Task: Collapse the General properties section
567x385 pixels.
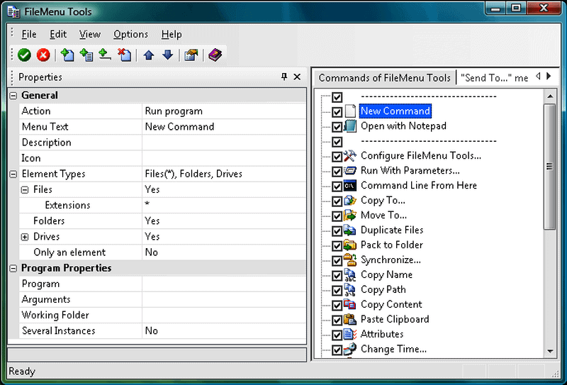Action: [x=13, y=96]
